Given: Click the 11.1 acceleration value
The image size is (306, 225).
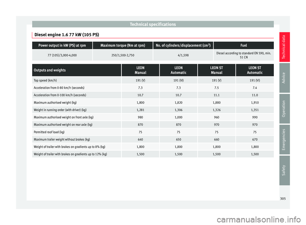Looking at the screenshot, I should click(216, 95).
